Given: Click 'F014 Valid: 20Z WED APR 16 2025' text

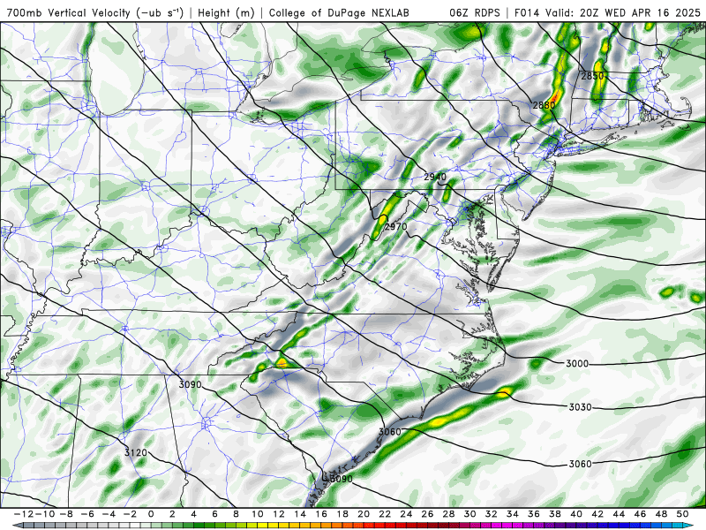Looking at the screenshot, I should click(x=607, y=13).
